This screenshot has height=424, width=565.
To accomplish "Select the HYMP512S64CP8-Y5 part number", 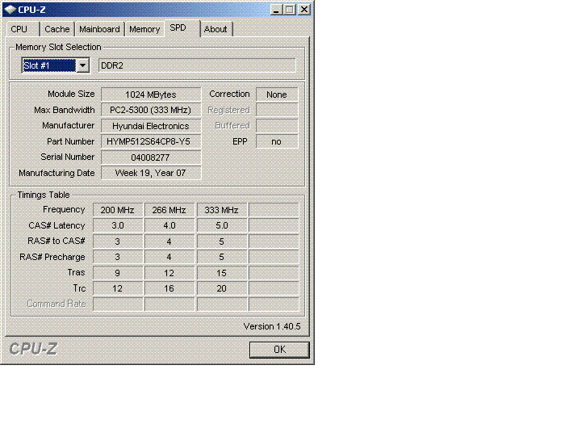I will [151, 141].
